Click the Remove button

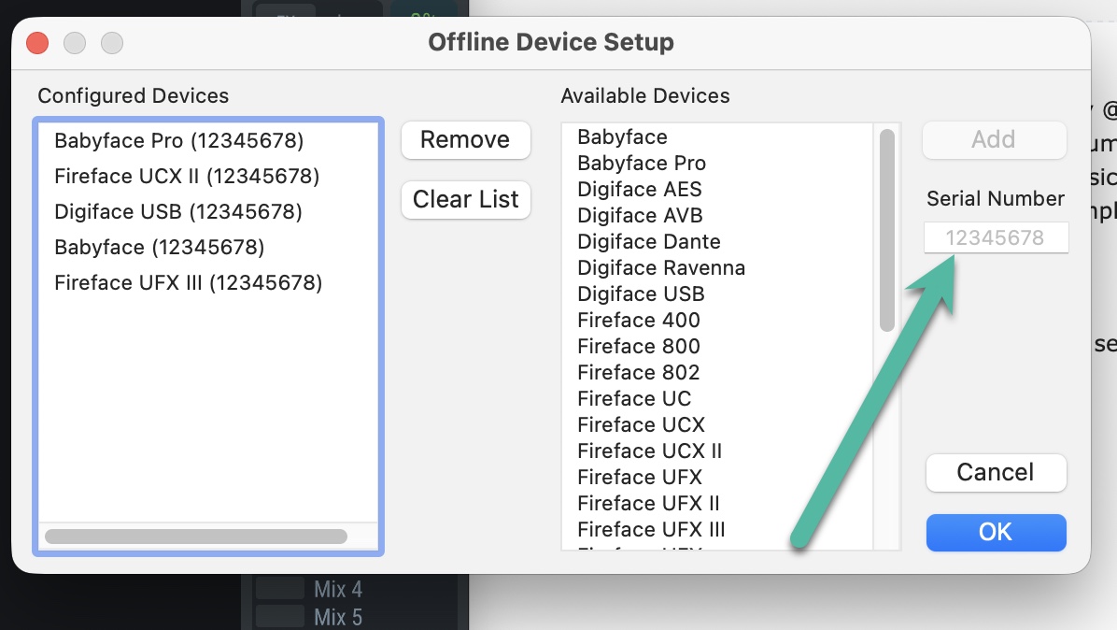[465, 139]
